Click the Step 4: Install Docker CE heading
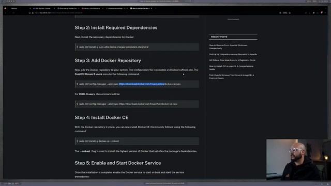This screenshot has height=186, width=331. click(101, 117)
